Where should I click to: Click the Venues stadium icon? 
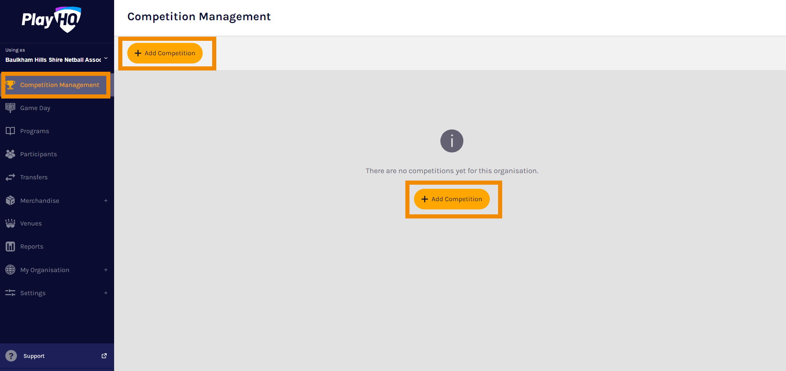(x=10, y=223)
